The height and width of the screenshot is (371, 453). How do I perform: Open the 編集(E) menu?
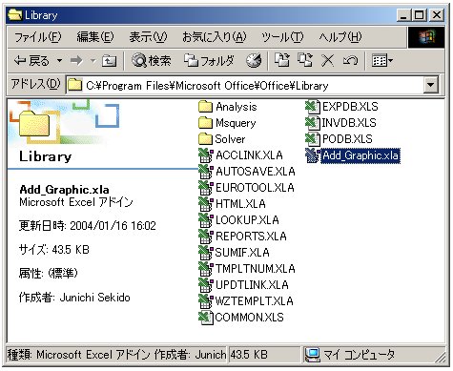coord(95,37)
